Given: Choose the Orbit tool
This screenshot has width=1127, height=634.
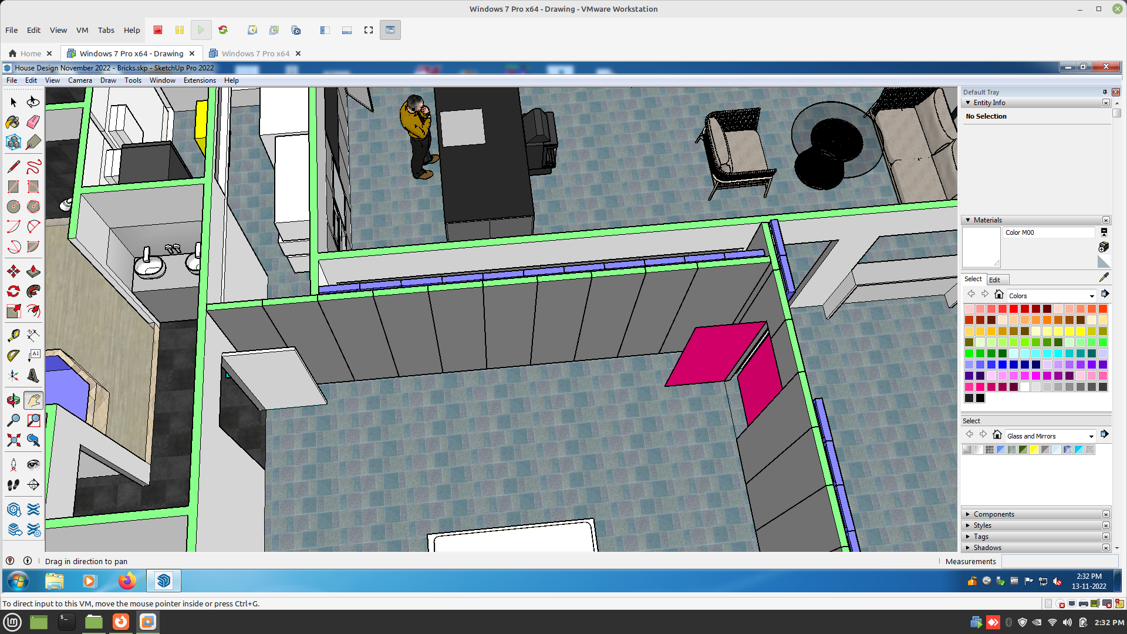Looking at the screenshot, I should (x=13, y=400).
